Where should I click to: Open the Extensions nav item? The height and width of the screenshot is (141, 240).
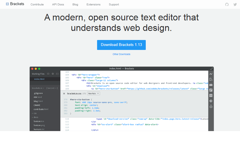(x=93, y=5)
